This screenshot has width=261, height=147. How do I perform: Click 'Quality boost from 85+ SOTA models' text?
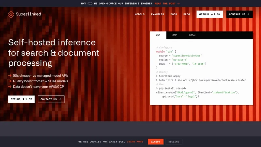(40, 81)
